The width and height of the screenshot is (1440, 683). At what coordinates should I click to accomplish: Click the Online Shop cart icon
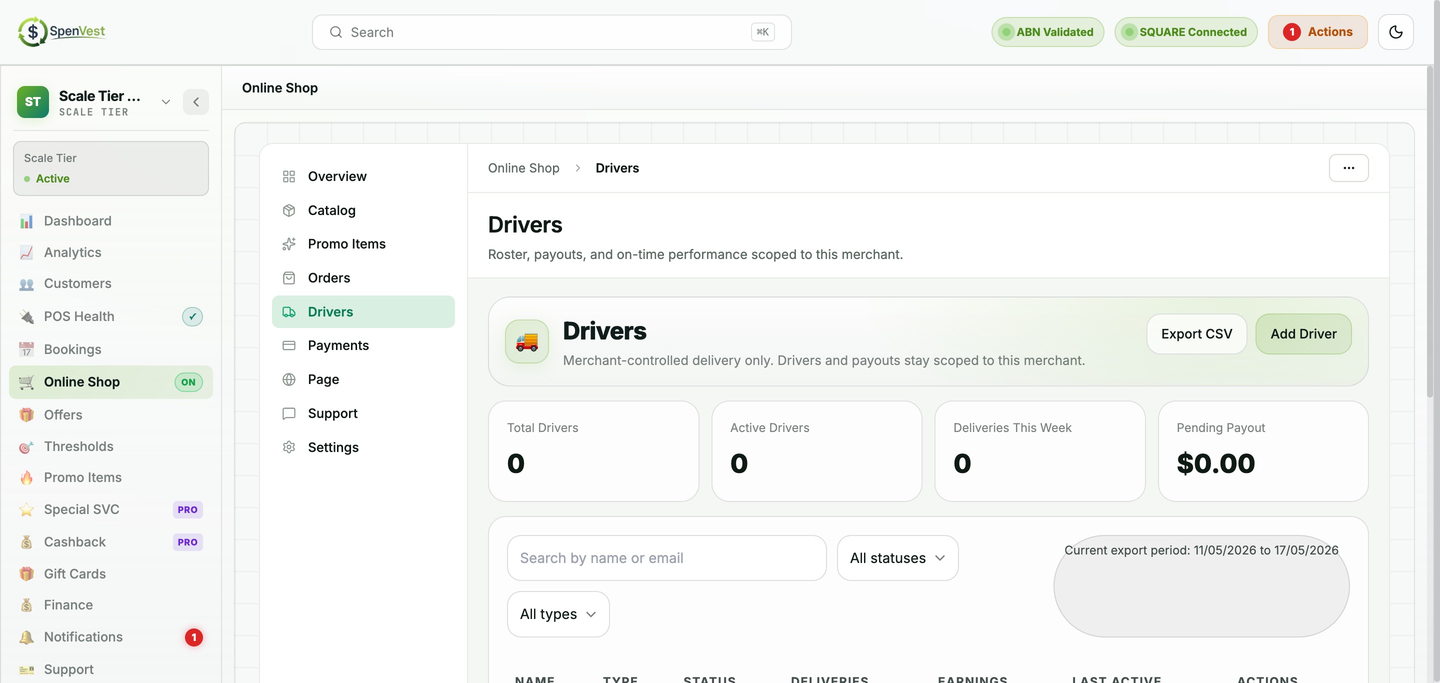26,382
